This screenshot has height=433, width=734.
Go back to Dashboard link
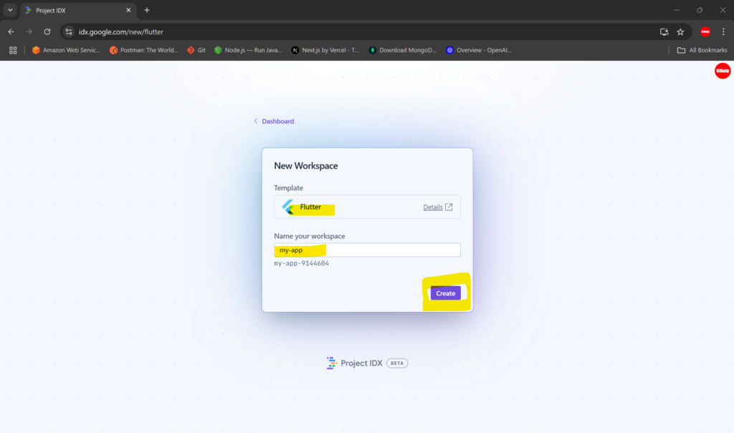[277, 121]
